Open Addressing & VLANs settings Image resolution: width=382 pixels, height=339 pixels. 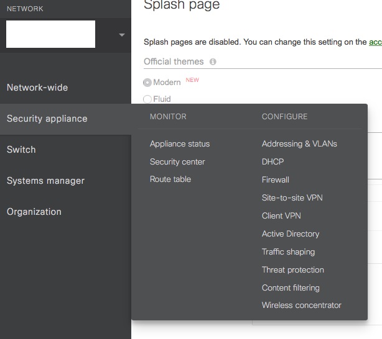299,144
